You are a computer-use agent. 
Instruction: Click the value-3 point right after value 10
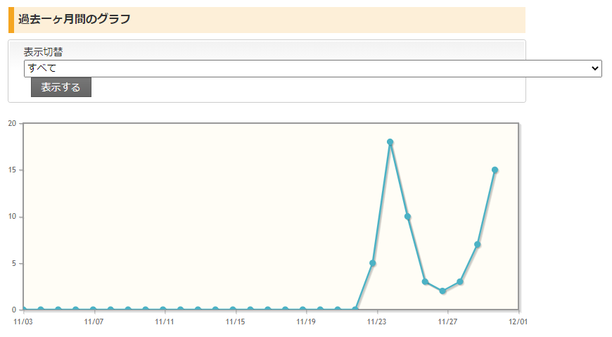click(425, 281)
